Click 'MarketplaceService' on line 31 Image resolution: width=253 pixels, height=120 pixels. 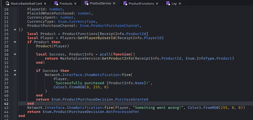[80, 58]
